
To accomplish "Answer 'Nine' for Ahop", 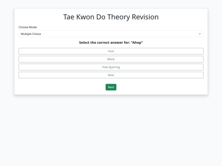I will (x=111, y=75).
